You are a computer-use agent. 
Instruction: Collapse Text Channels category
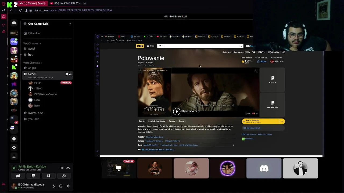coord(32,43)
